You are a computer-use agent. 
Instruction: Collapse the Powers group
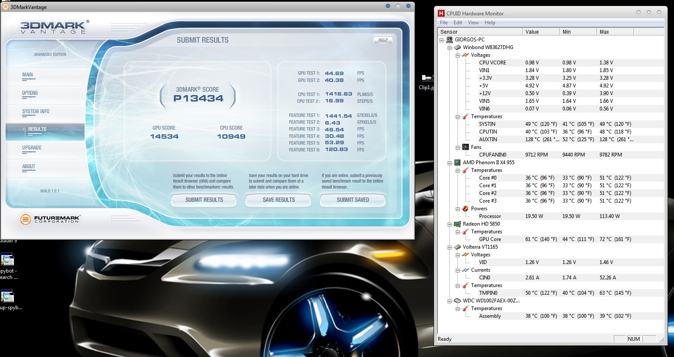coord(458,209)
